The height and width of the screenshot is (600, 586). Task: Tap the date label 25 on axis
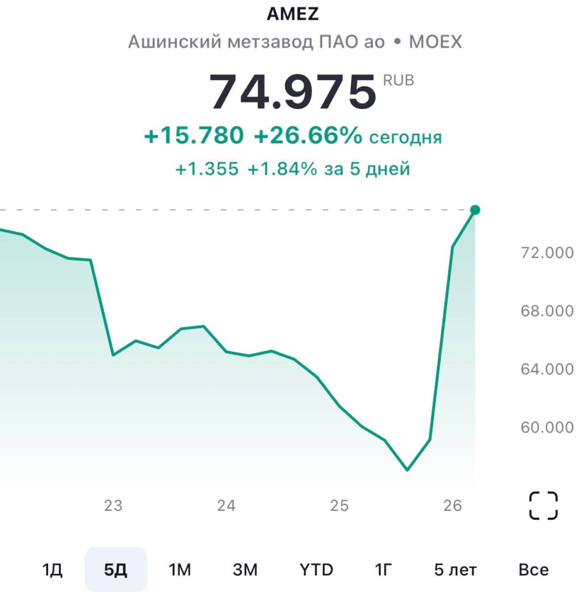pos(339,506)
